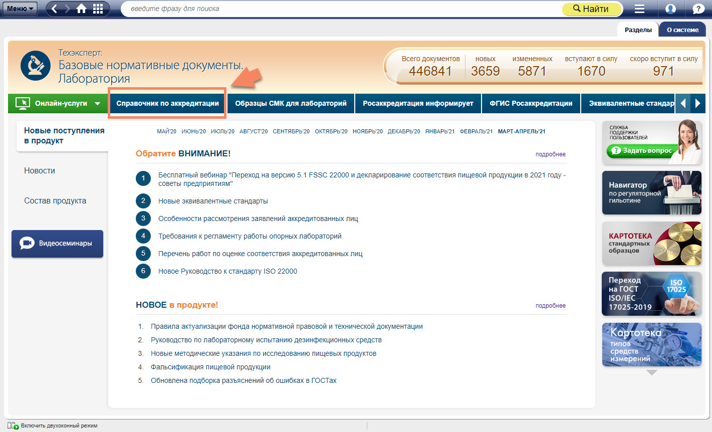The image size is (712, 432).
Task: Open the Картотека стандартных образцов banner
Action: click(651, 244)
